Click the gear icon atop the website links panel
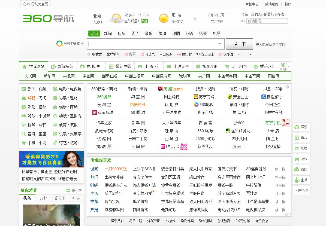Viewport: 326px width, 226px height. pyautogui.click(x=287, y=87)
